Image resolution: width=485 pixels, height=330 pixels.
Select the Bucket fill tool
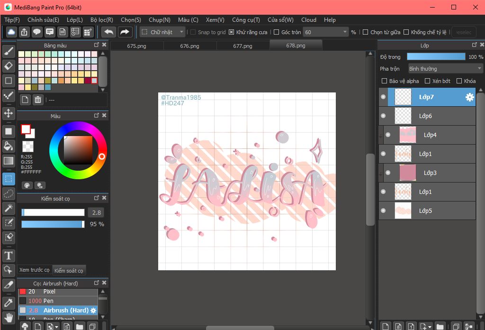pos(9,146)
